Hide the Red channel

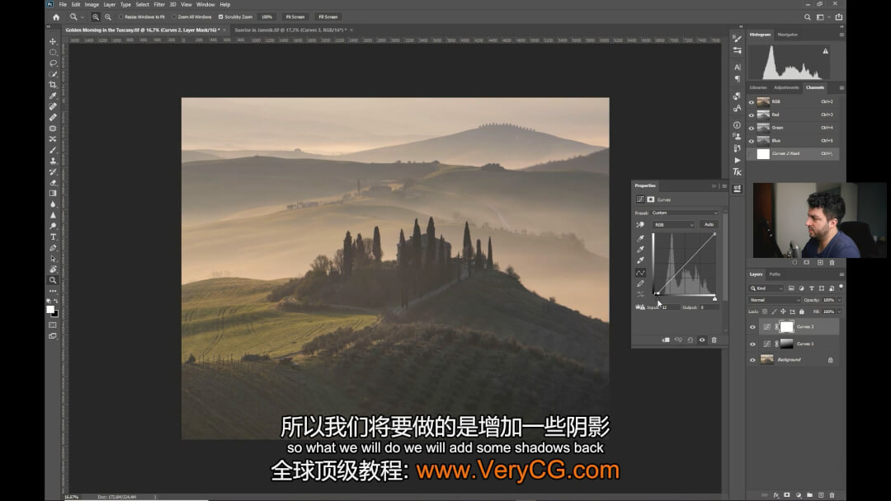[x=752, y=115]
